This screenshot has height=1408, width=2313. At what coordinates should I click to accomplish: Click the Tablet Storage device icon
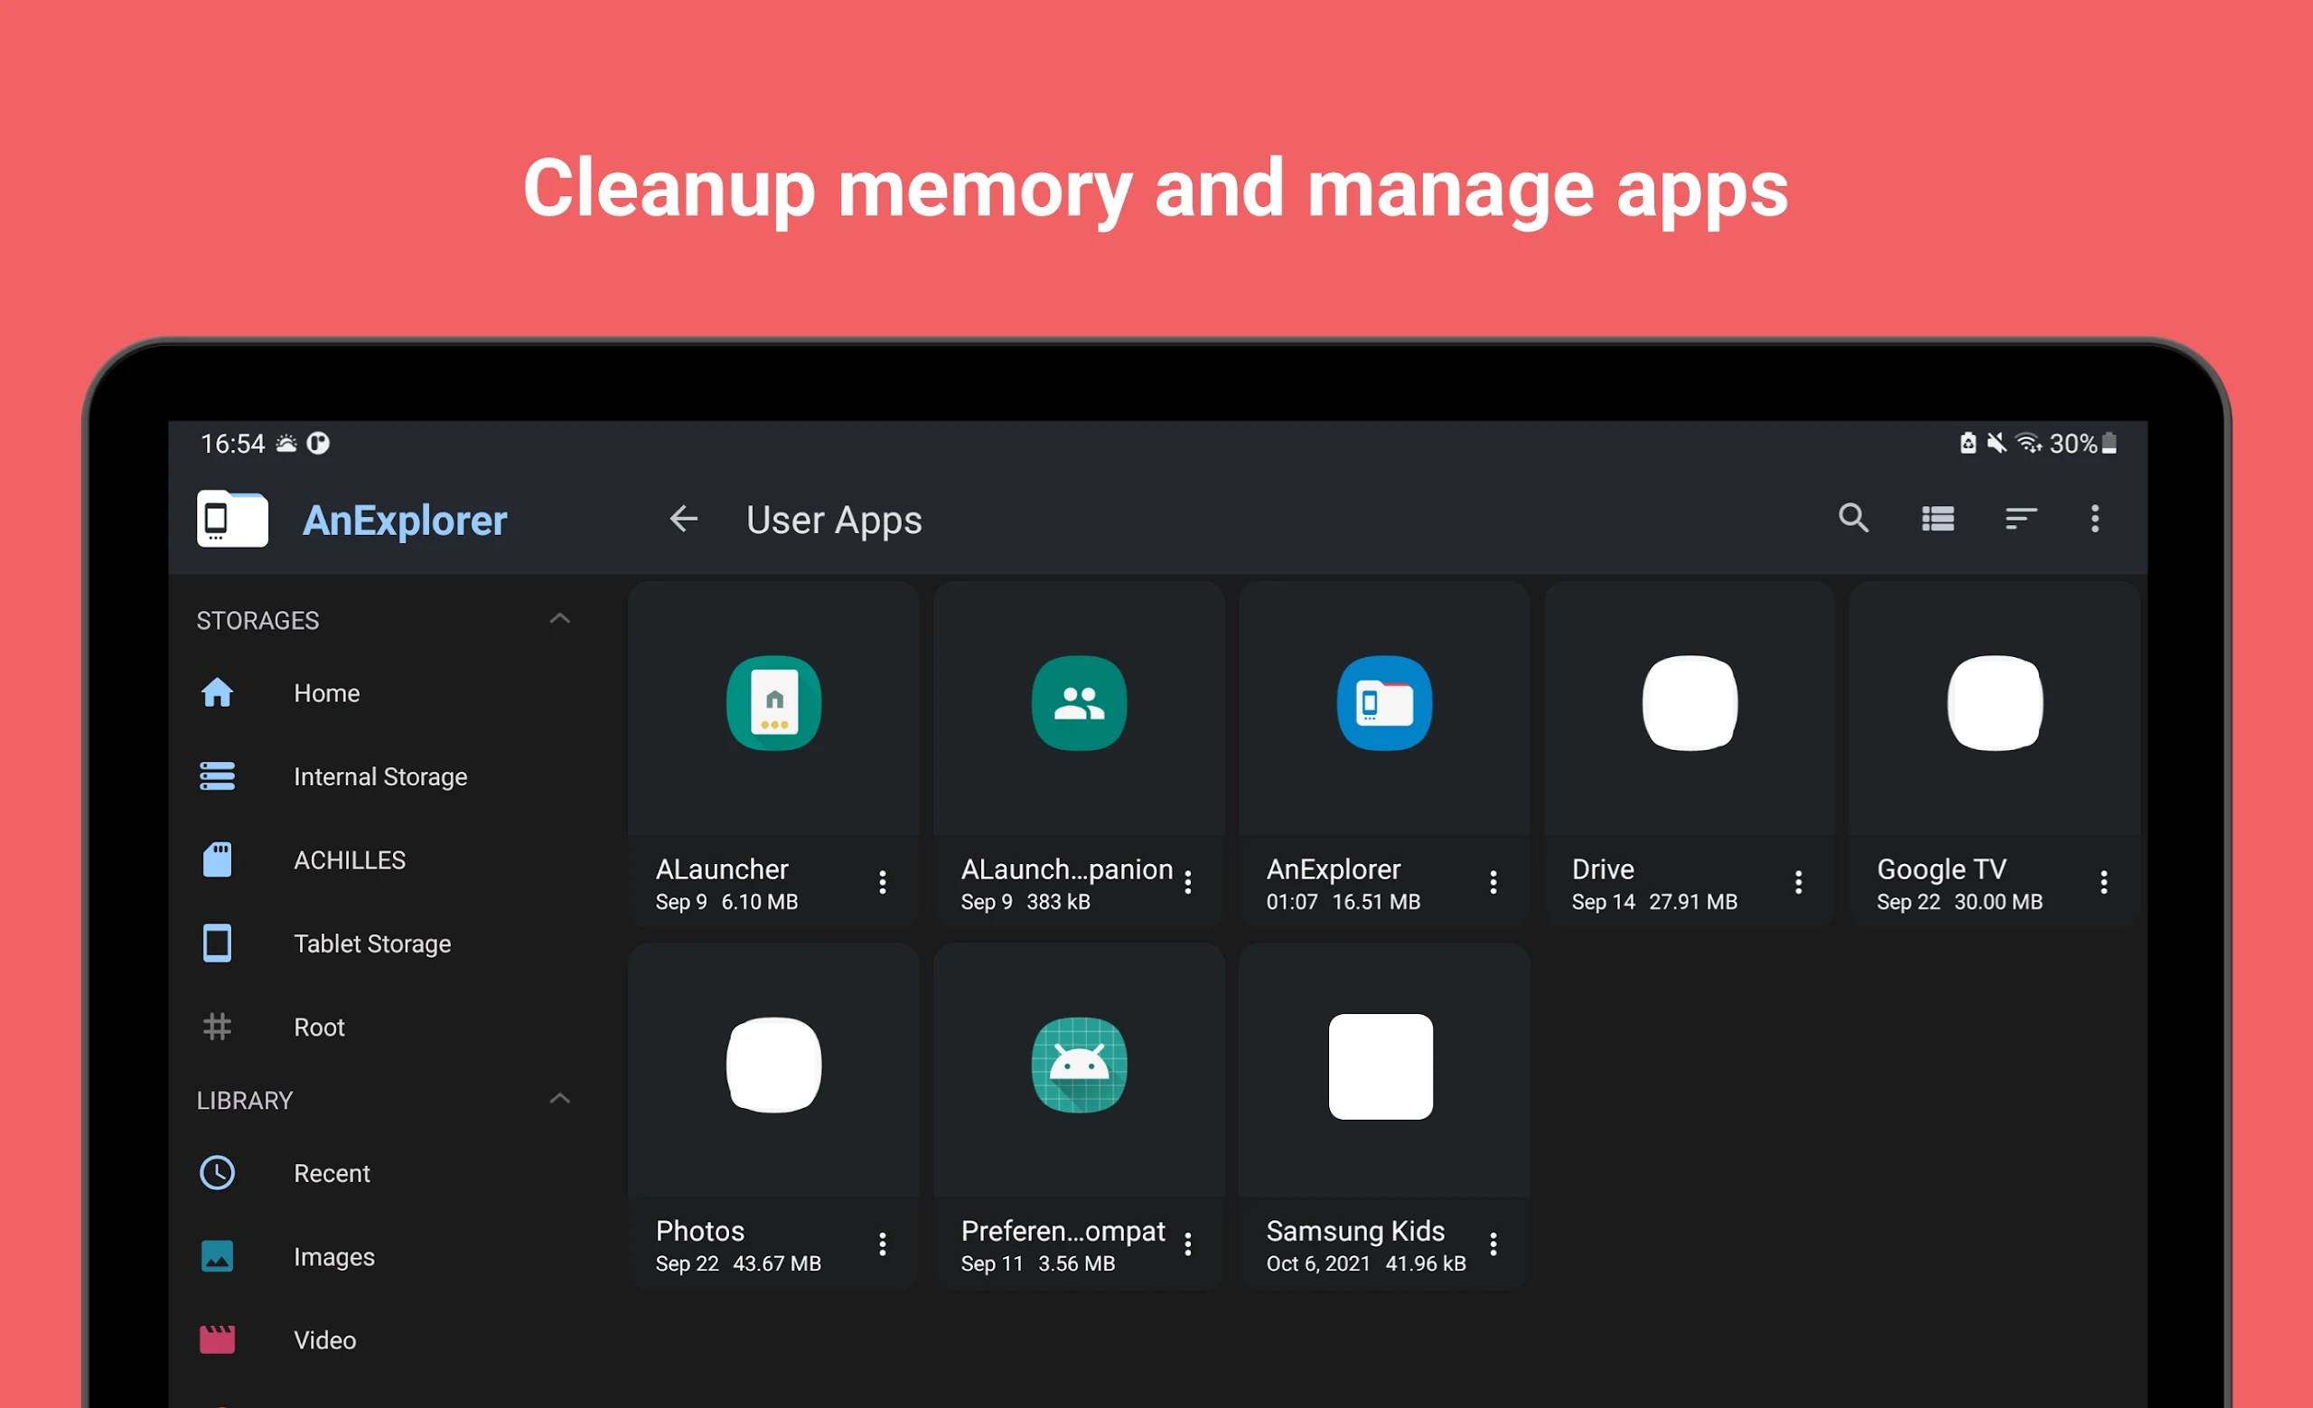click(x=217, y=943)
